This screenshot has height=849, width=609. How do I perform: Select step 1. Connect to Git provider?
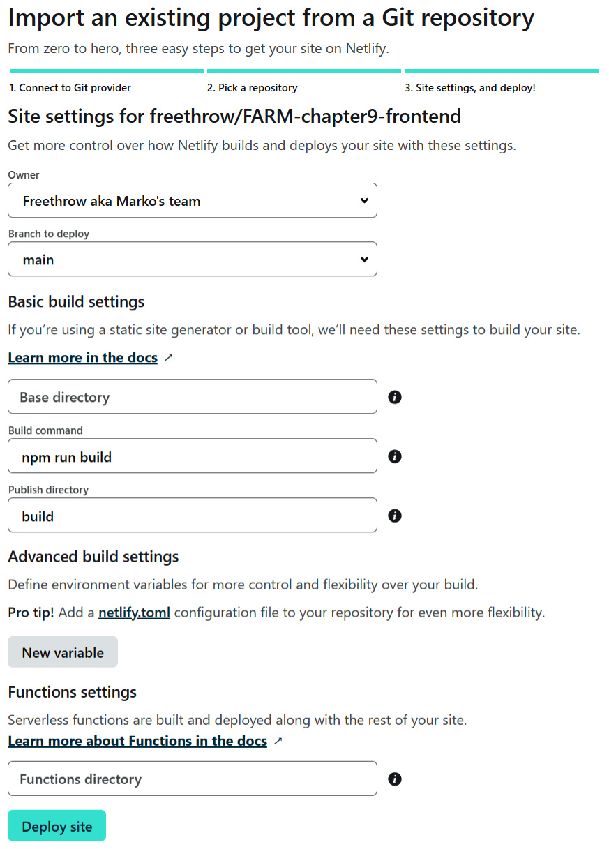68,88
